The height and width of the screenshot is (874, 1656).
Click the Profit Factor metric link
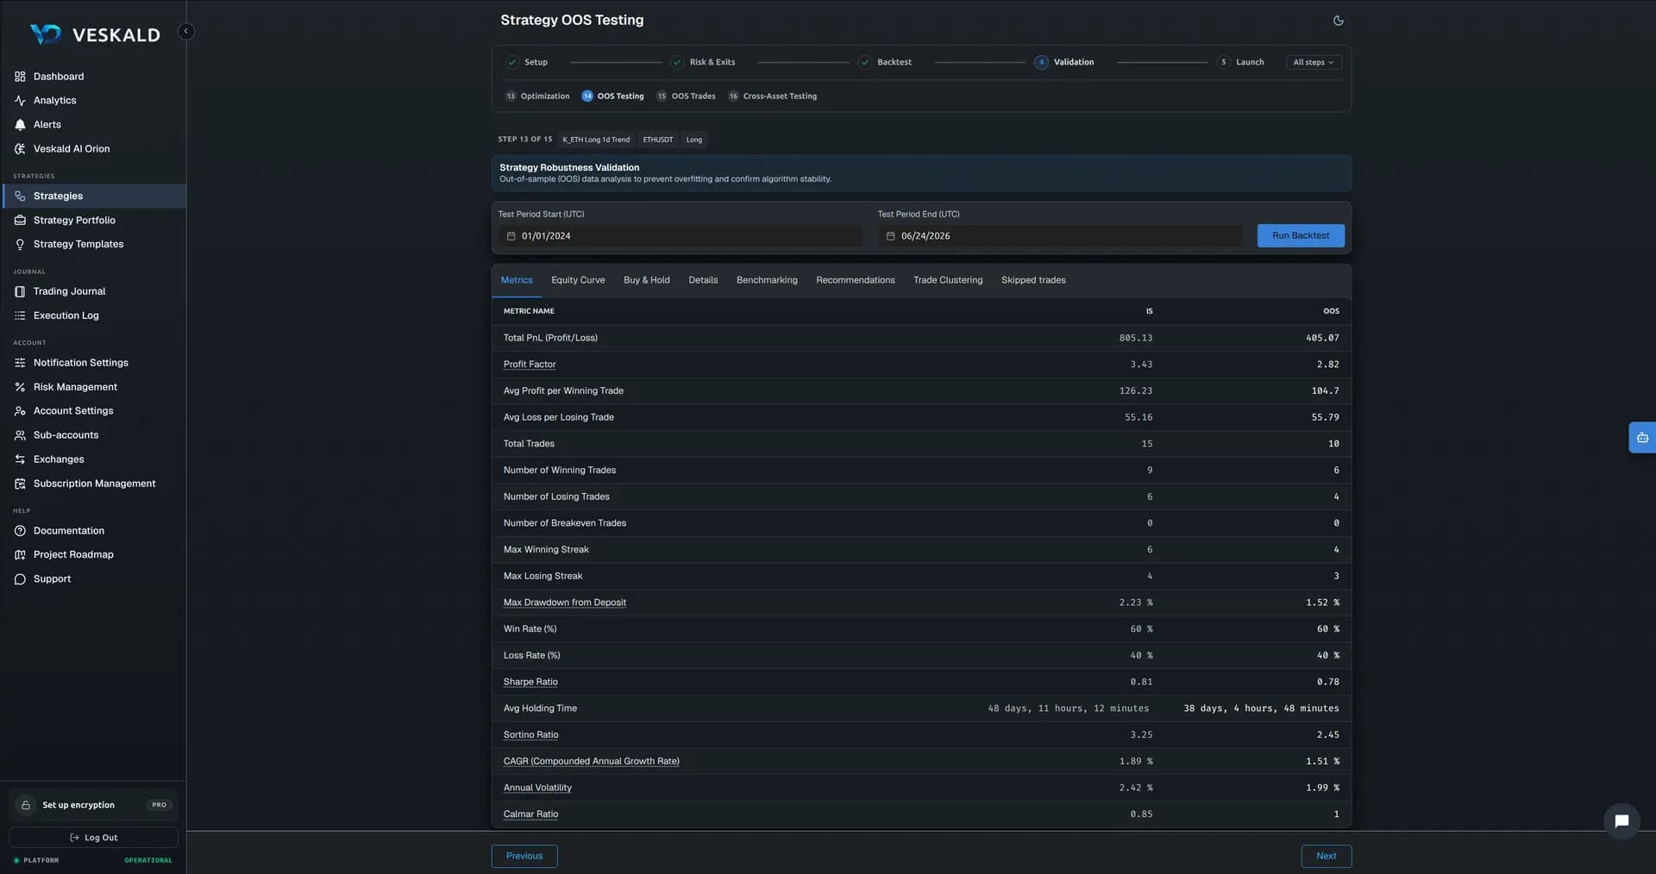click(x=530, y=365)
